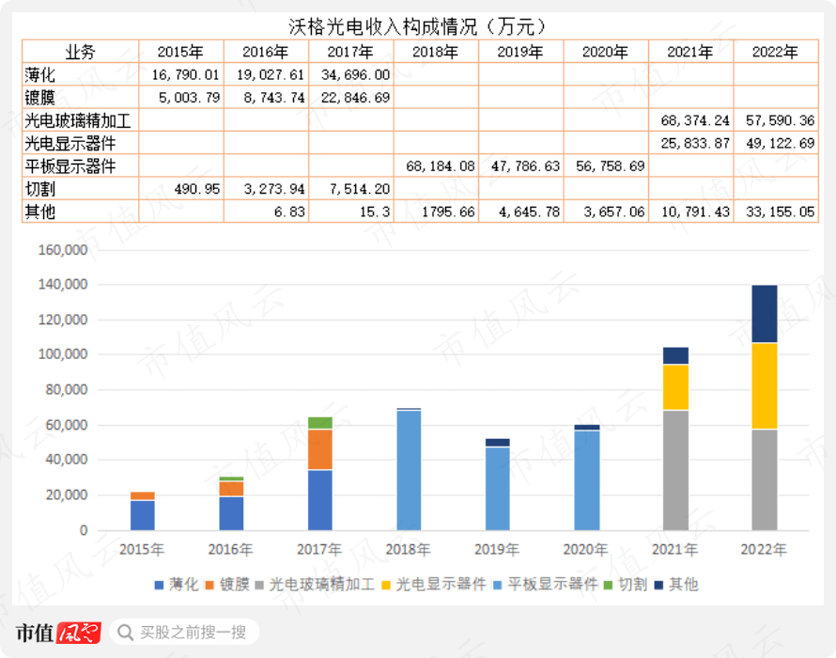Click the orange 镀膜 legend swatch

pyautogui.click(x=209, y=586)
